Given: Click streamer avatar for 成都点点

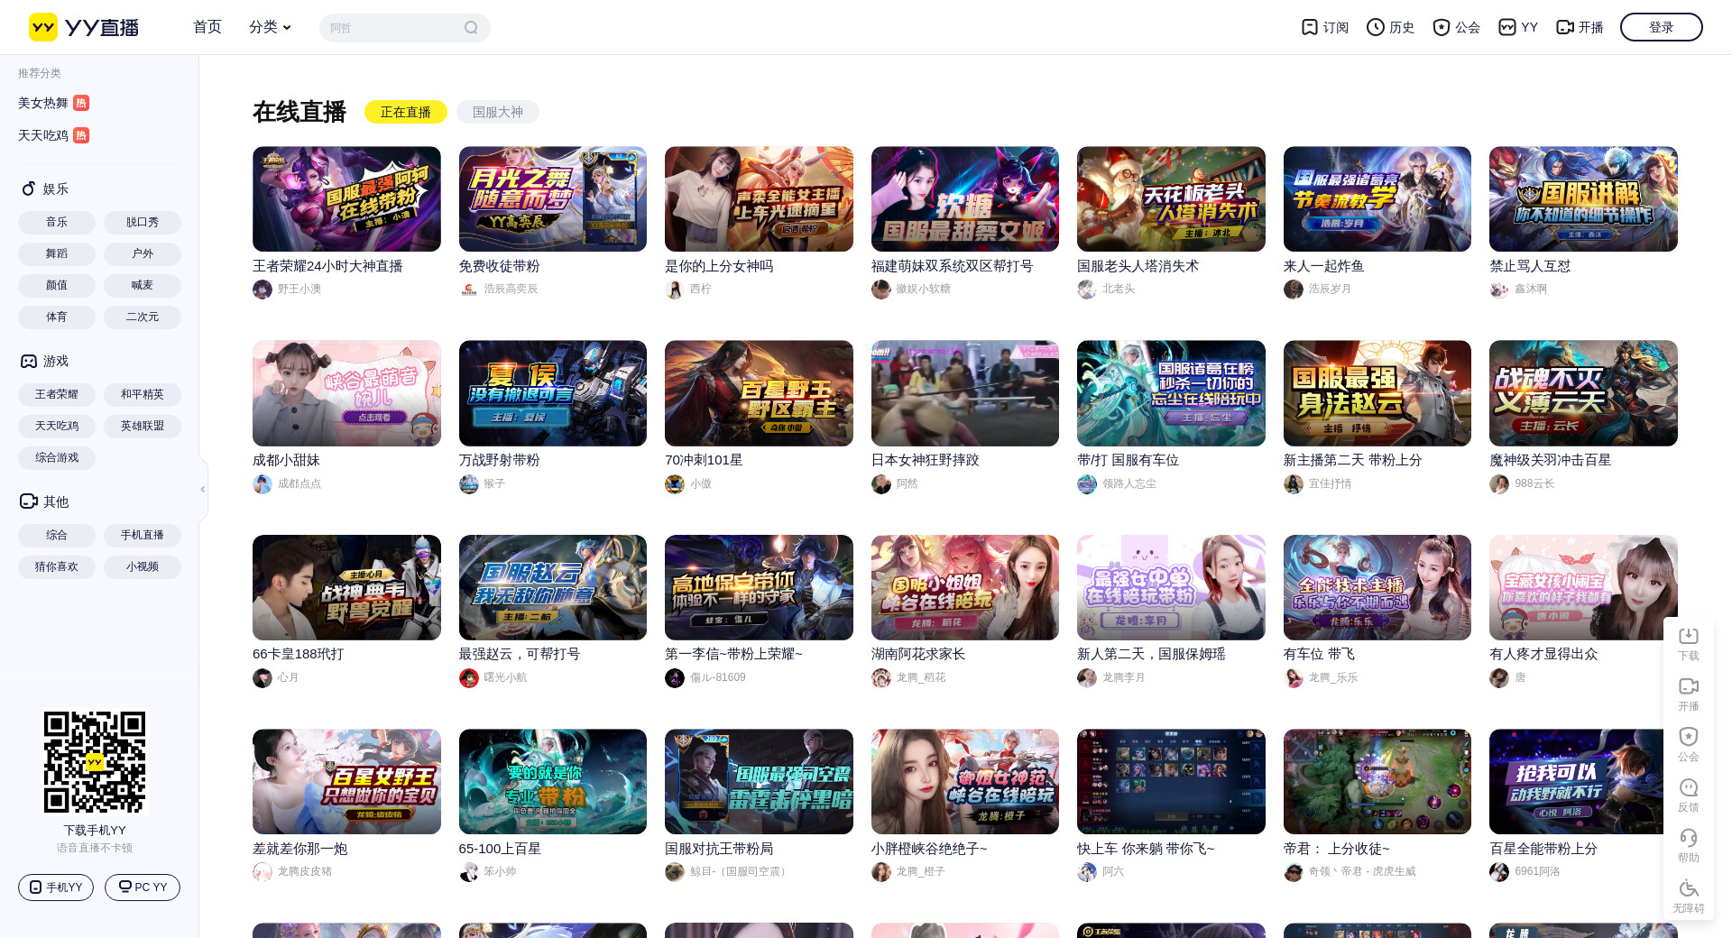Looking at the screenshot, I should [263, 484].
